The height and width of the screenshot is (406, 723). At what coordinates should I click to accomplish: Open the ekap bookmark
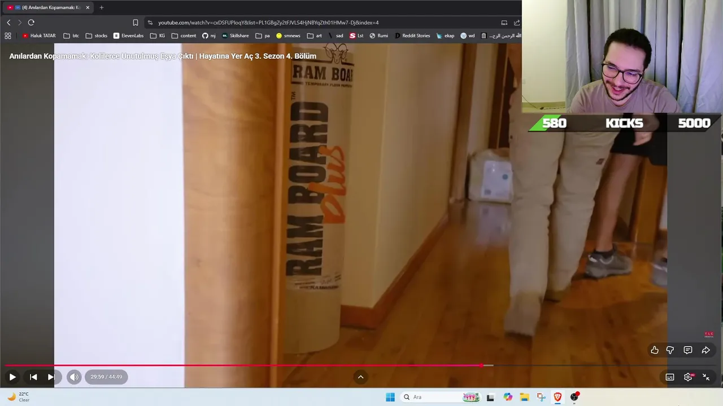[x=445, y=36]
